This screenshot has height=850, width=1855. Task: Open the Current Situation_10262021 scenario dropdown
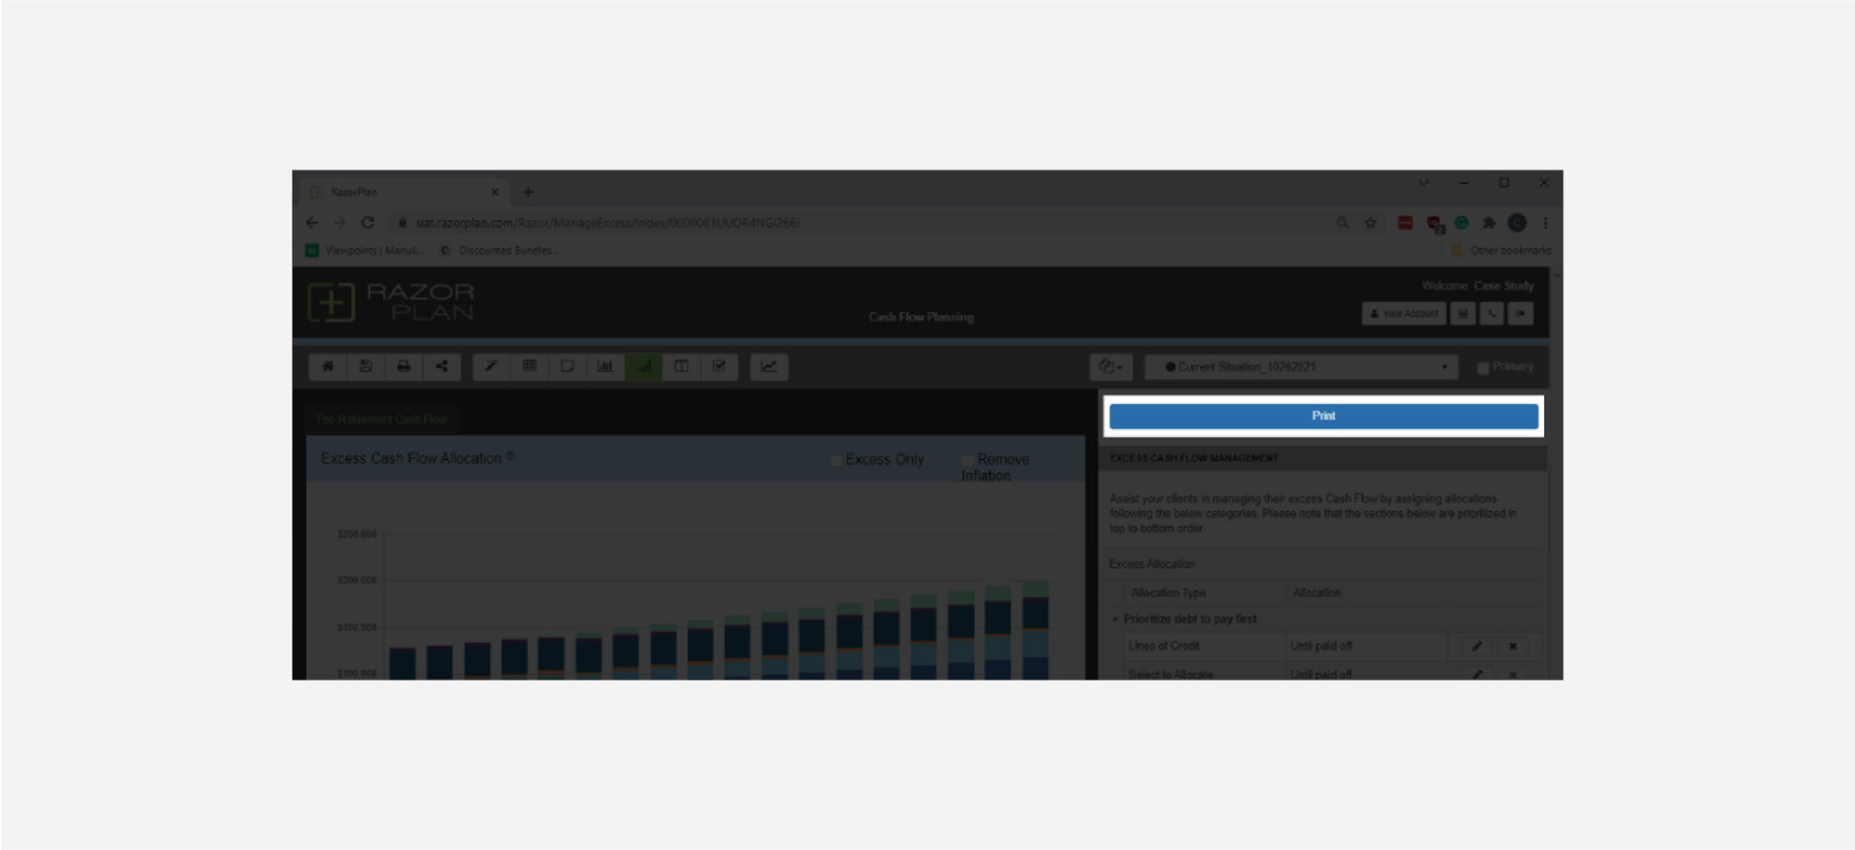(1302, 368)
